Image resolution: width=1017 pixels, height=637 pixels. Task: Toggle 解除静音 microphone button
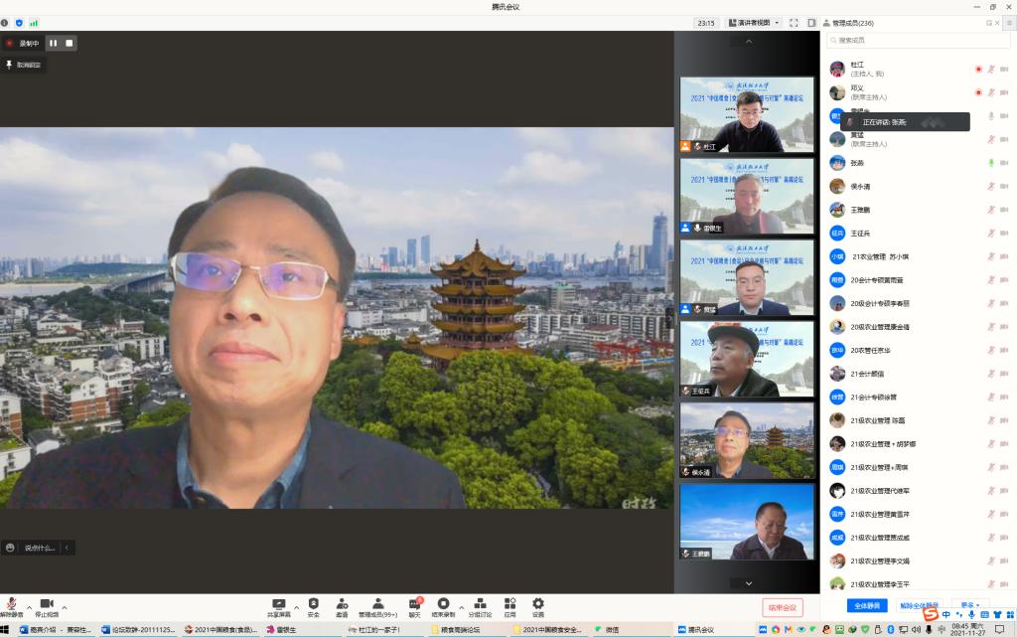click(x=12, y=604)
